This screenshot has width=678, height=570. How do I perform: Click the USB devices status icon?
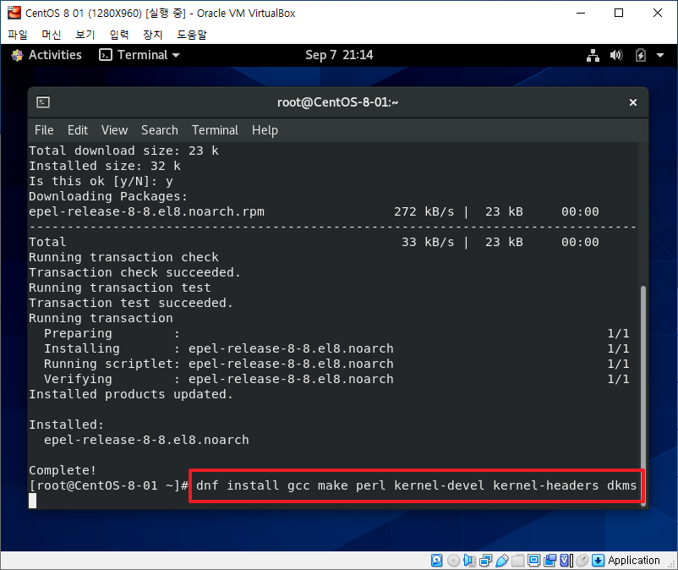[x=501, y=561]
